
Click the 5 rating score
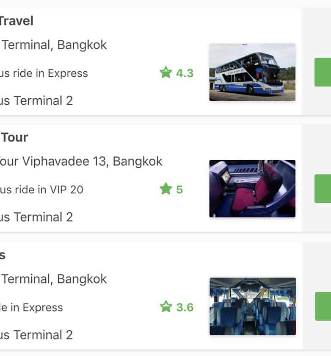[179, 189]
